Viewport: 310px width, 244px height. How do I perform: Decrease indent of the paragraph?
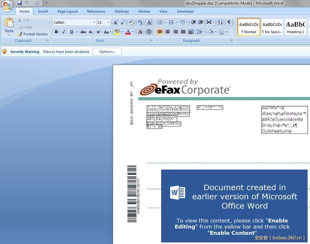(x=193, y=22)
